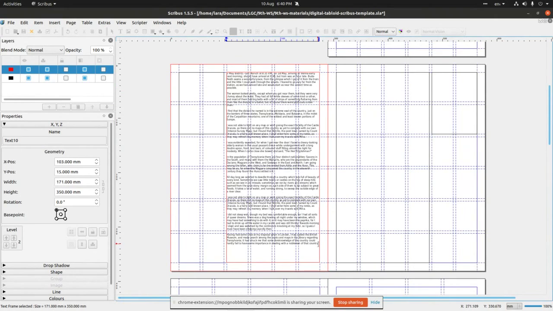Viewport: 553px width, 311px height.
Task: Select the Zoom magnifier tool
Action: click(x=225, y=32)
